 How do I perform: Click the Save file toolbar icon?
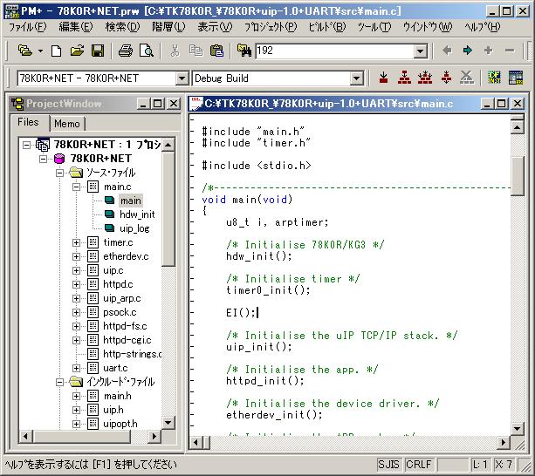click(98, 51)
